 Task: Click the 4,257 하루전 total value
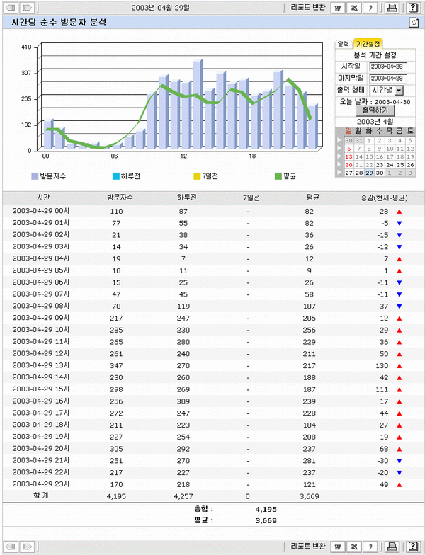tap(183, 497)
